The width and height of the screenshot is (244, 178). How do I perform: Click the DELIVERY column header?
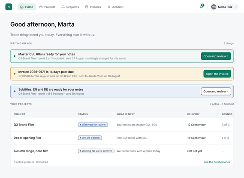click(193, 114)
